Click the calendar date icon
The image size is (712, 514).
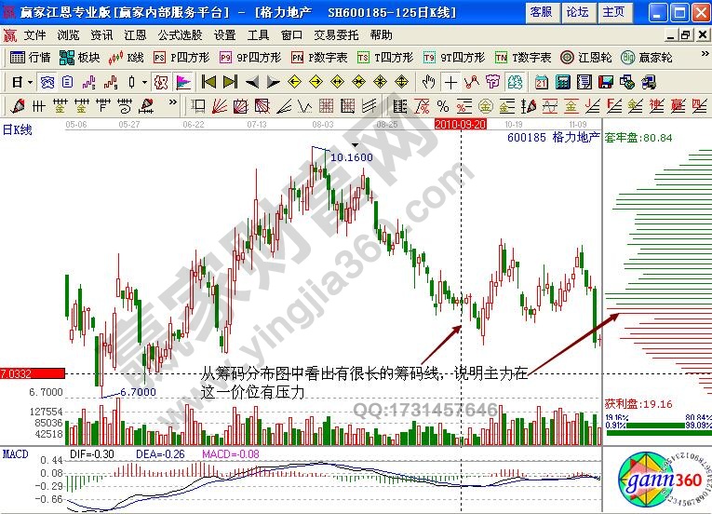(x=542, y=81)
